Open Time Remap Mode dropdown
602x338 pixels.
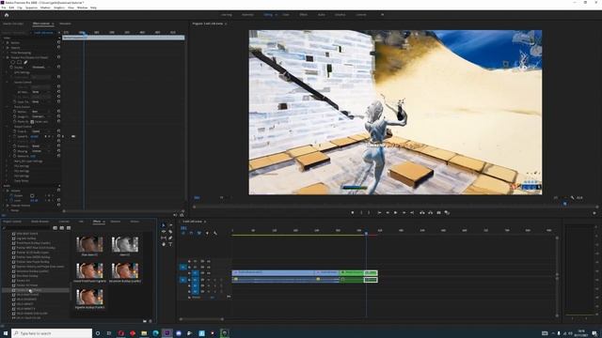click(x=41, y=131)
